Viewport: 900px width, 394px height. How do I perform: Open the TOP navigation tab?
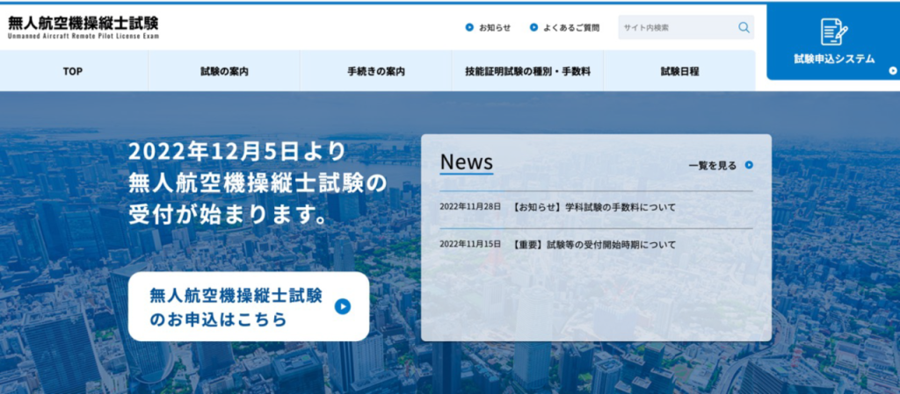pos(73,71)
